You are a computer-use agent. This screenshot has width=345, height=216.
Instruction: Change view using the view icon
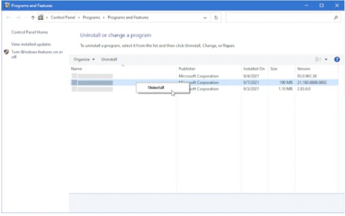pyautogui.click(x=318, y=59)
